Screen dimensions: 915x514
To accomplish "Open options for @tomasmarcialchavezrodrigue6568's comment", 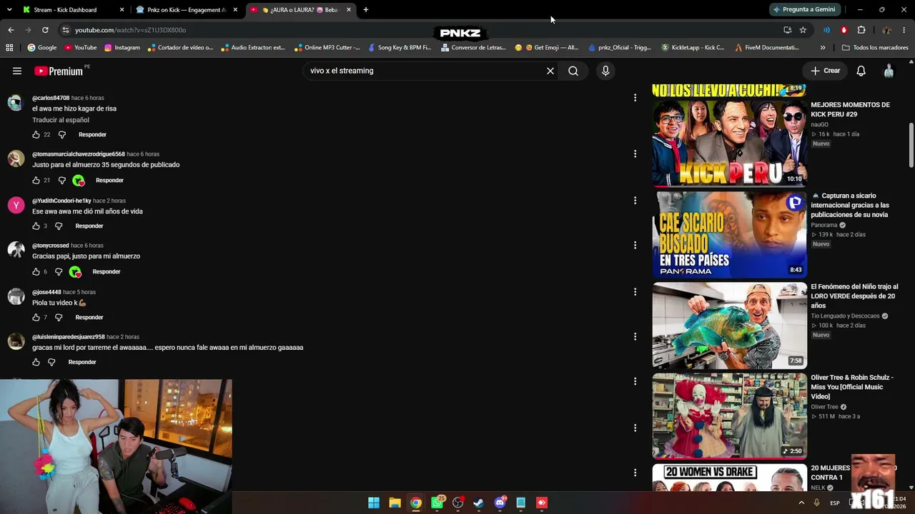I will tap(635, 153).
